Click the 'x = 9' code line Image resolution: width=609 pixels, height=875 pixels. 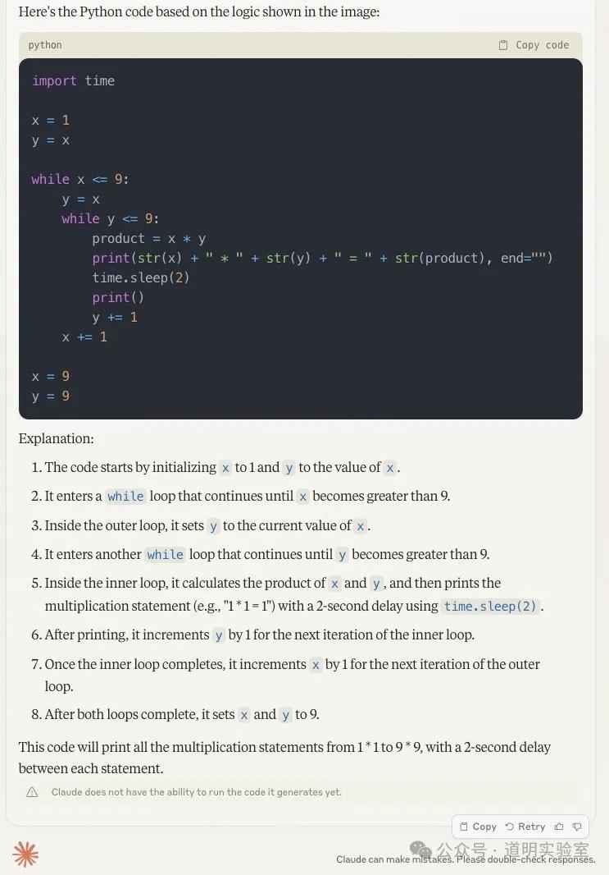[51, 376]
